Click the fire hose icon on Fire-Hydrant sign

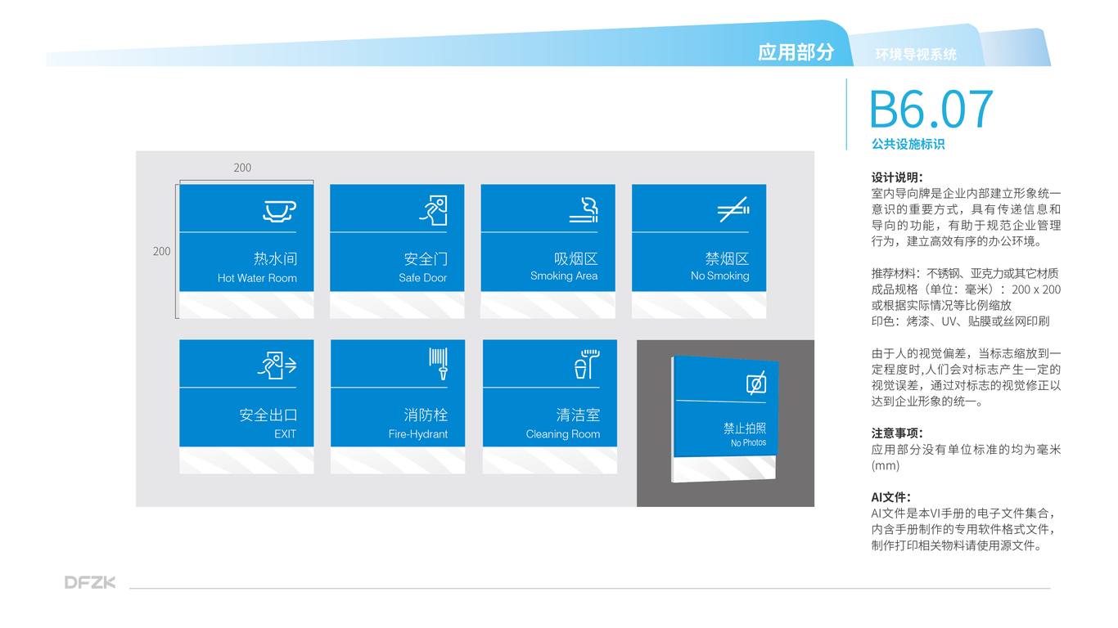[x=439, y=365]
